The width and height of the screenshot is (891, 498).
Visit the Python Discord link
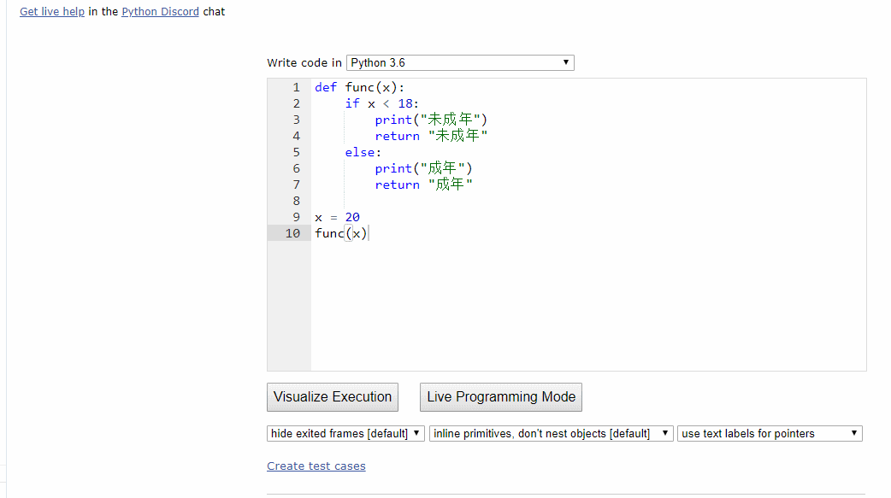[159, 11]
